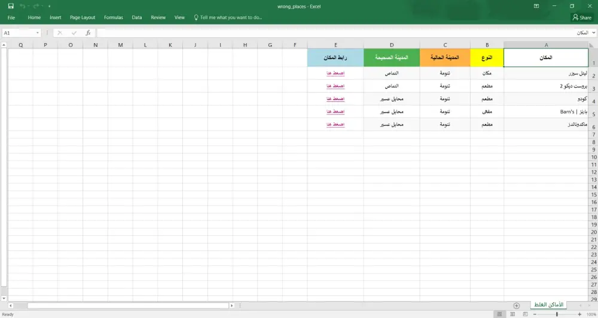Screen dimensions: 598x318
Task: Click the zoom slider handle
Action: click(x=557, y=314)
